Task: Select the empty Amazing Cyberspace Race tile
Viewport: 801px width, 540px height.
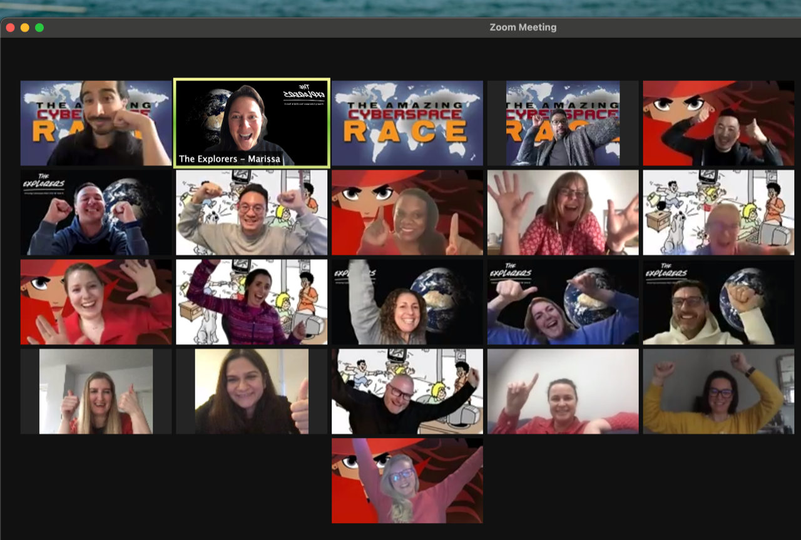Action: coord(407,123)
